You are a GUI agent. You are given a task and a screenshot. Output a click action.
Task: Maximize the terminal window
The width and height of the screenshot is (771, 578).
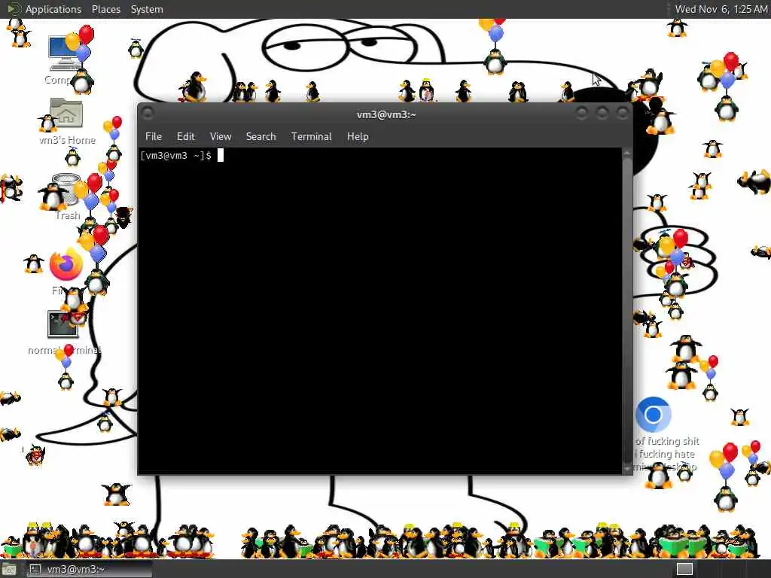tap(602, 114)
